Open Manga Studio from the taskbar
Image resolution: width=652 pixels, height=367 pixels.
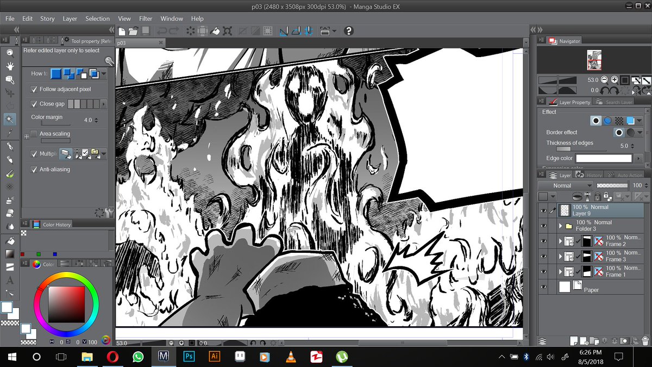coord(164,357)
